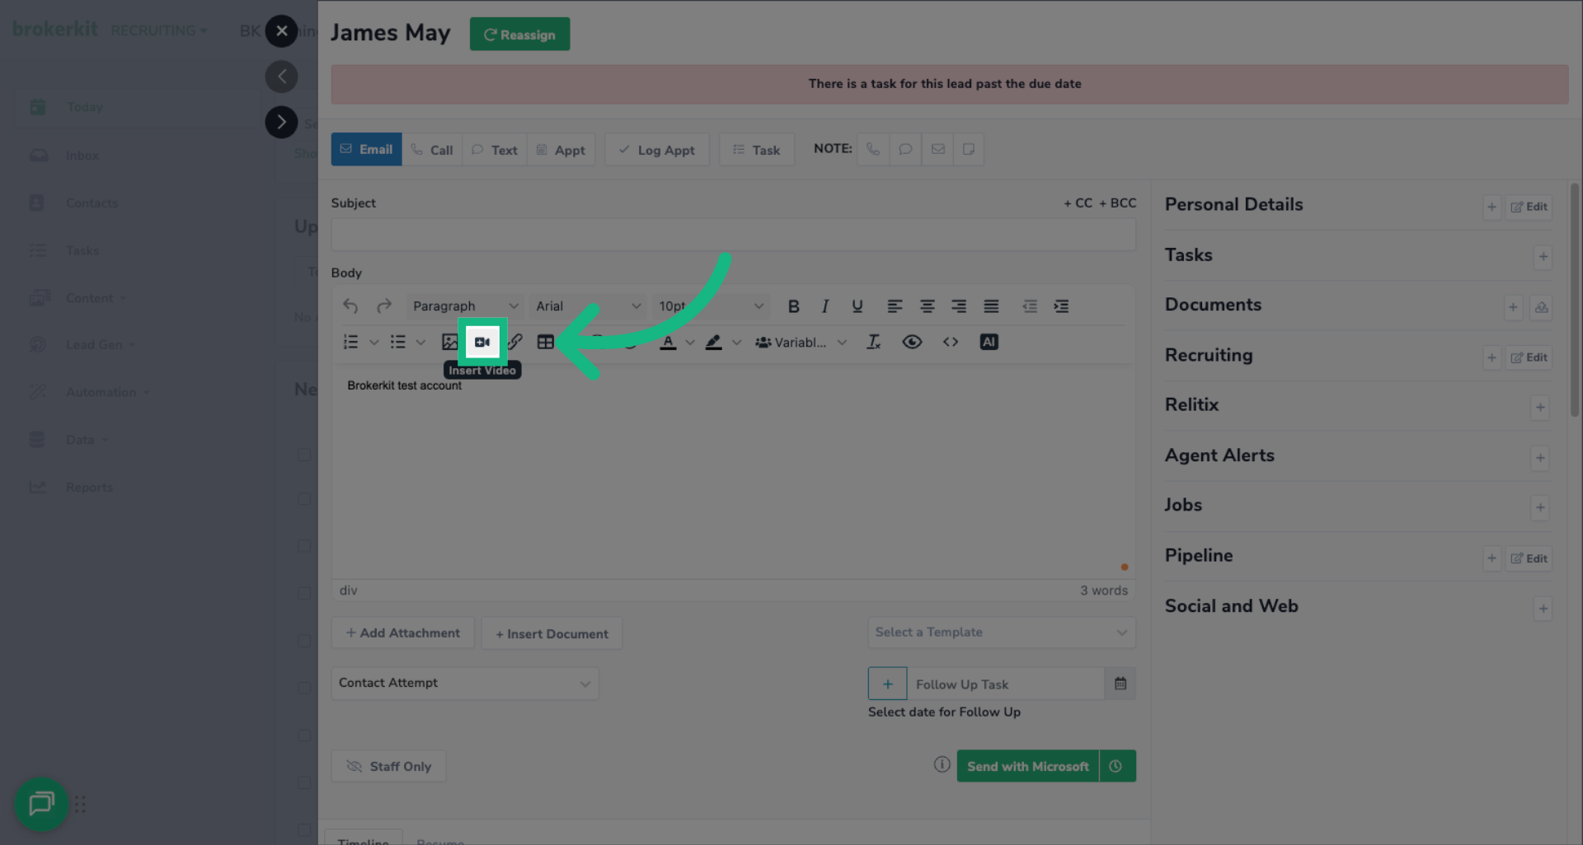Click the Undo icon in the editor

click(350, 306)
